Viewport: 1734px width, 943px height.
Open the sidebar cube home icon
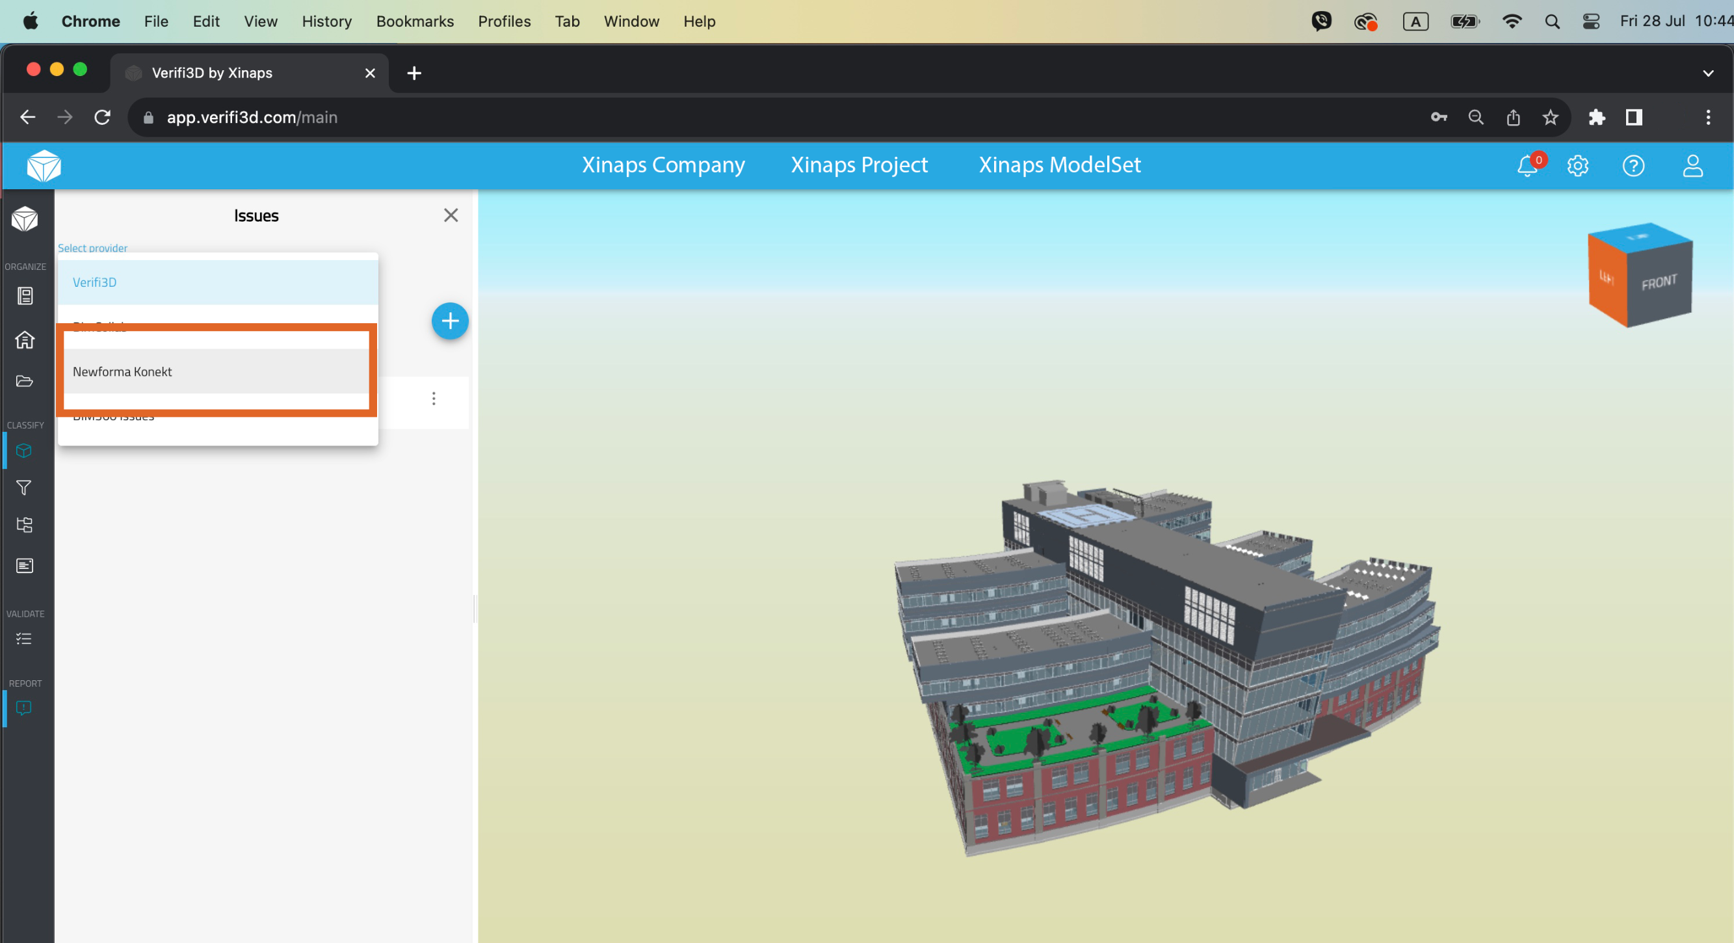click(x=25, y=219)
